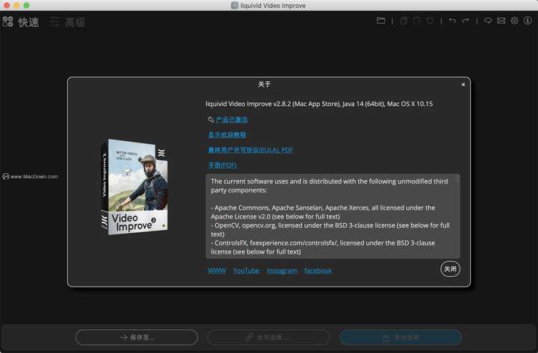The height and width of the screenshot is (353, 538).
Task: Open settings gear icon
Action: (514, 21)
